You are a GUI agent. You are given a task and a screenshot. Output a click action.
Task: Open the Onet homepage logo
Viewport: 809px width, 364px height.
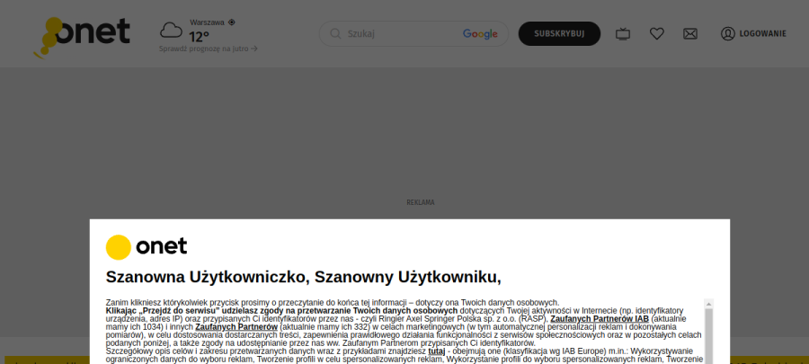(82, 37)
